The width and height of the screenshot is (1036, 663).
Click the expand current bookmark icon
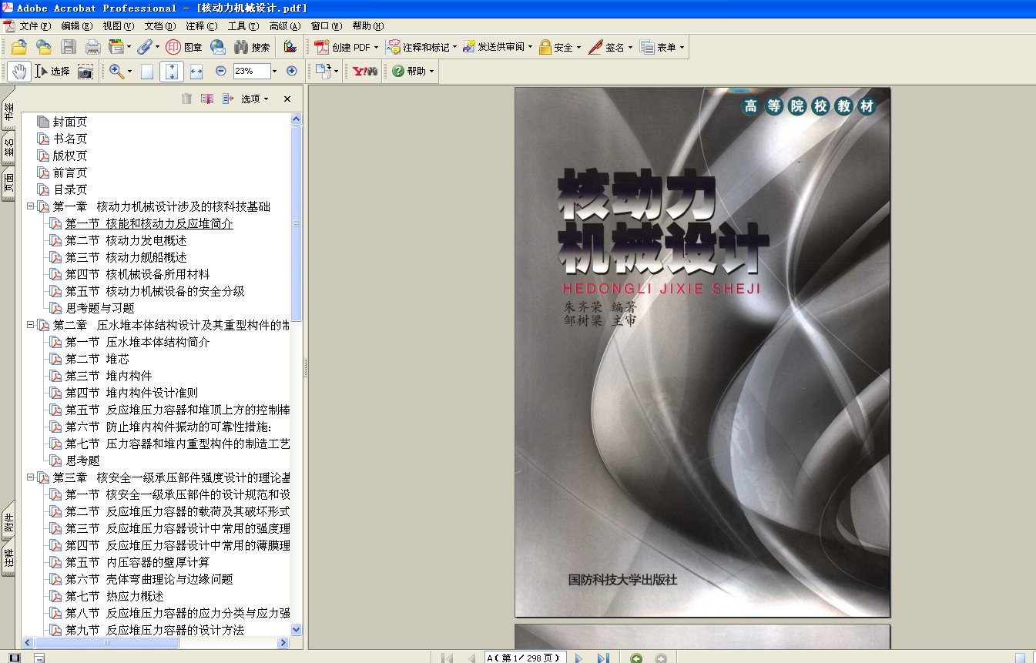(228, 99)
